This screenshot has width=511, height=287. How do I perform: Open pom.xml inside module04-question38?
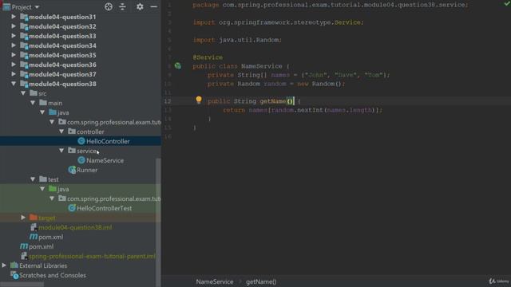tap(51, 237)
